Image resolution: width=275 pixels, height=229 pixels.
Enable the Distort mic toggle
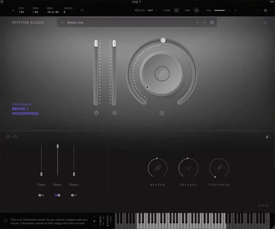coord(74,195)
